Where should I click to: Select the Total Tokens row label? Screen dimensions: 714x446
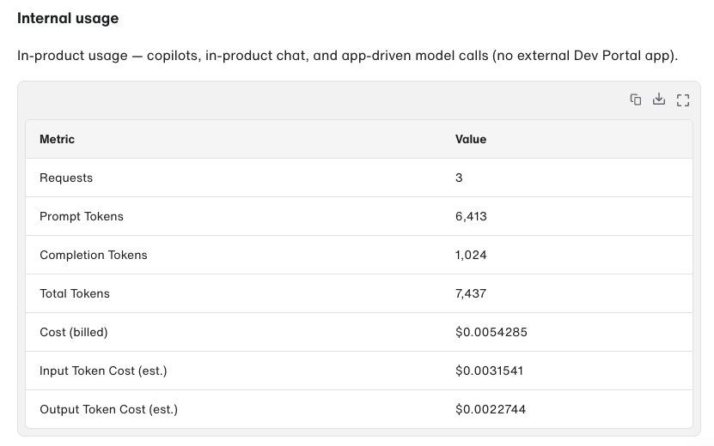point(75,293)
